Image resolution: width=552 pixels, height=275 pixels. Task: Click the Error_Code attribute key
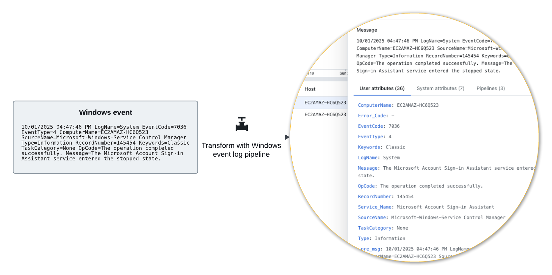(372, 116)
